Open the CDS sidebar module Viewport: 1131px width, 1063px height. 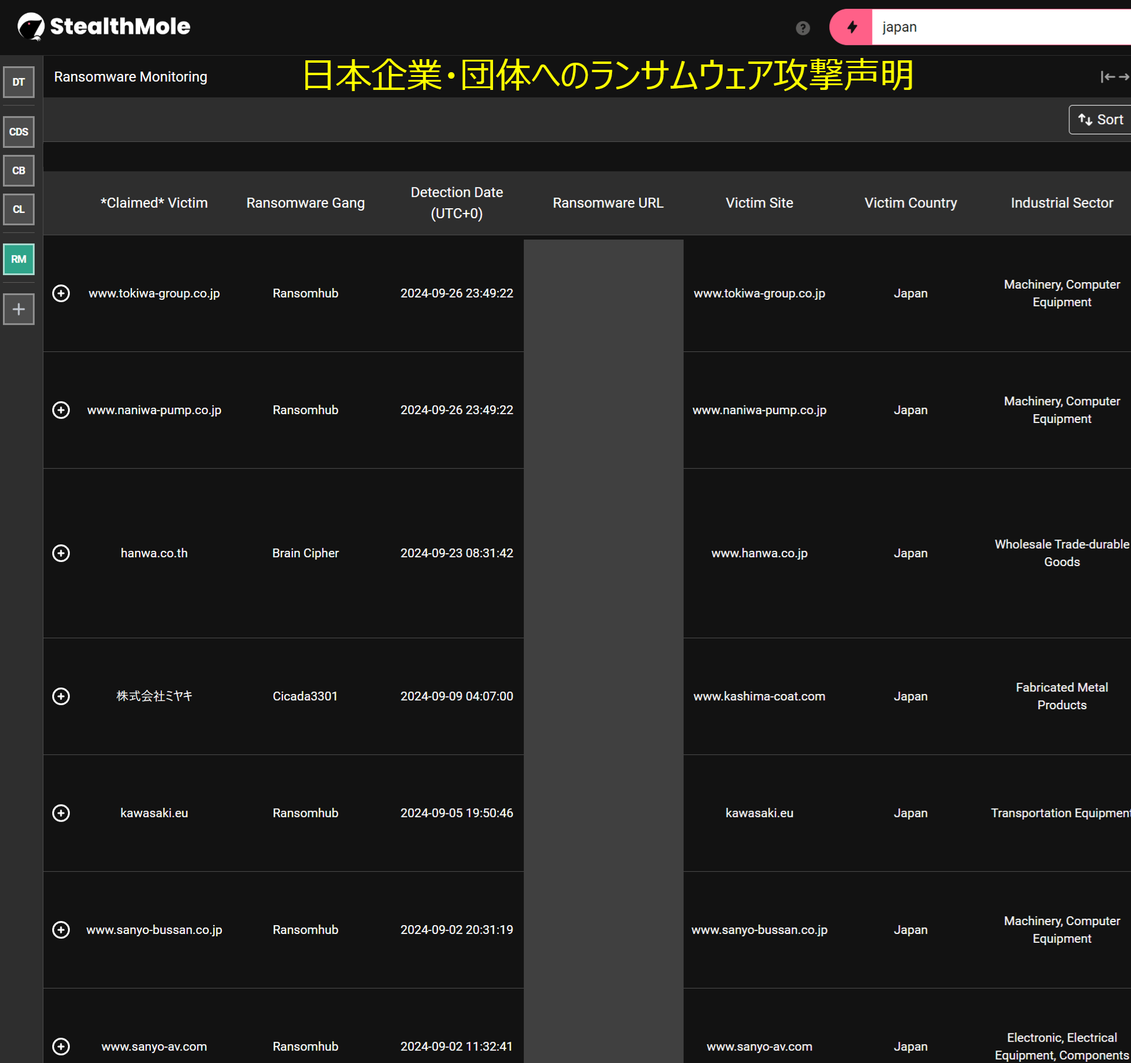(19, 132)
